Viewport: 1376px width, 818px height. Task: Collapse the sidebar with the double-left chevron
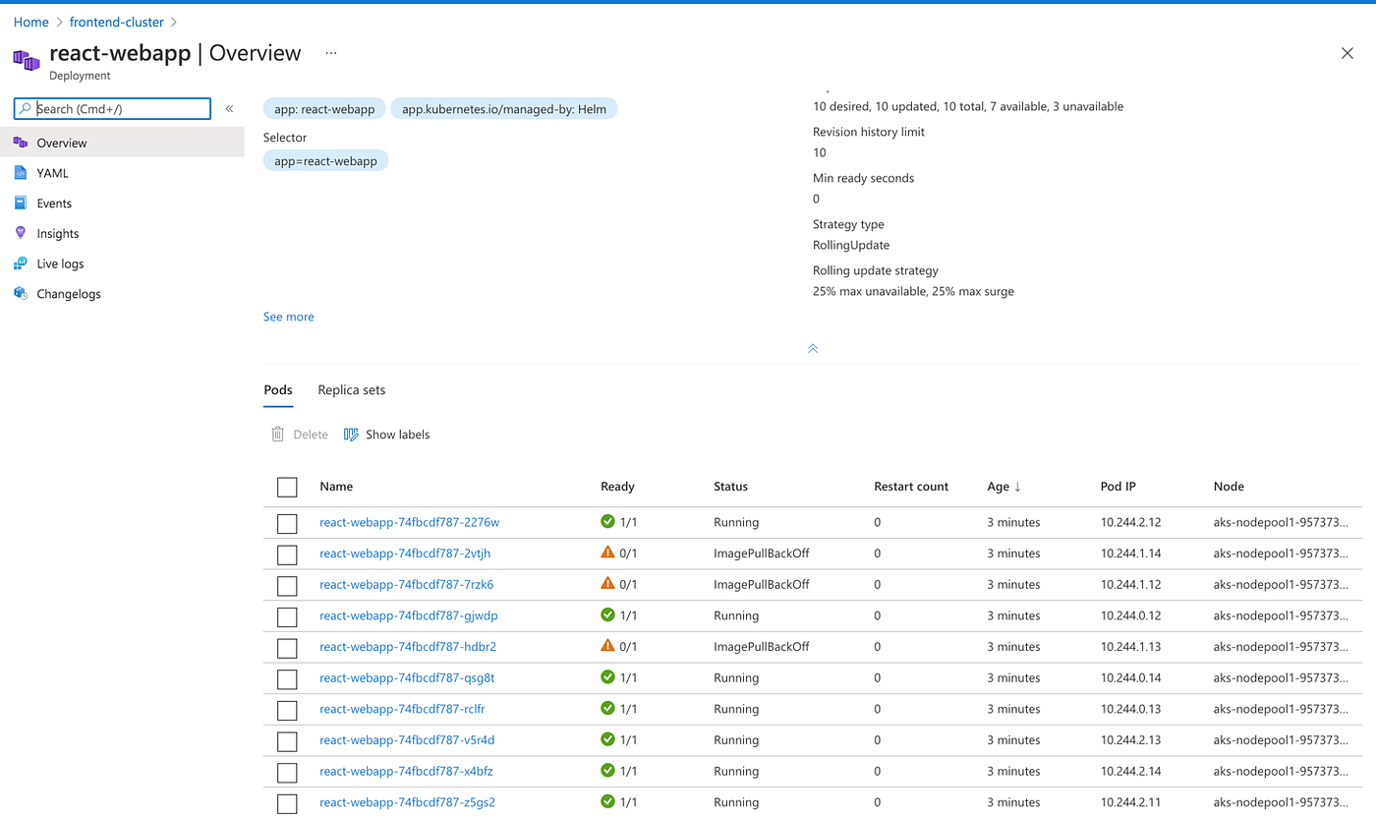pyautogui.click(x=229, y=109)
